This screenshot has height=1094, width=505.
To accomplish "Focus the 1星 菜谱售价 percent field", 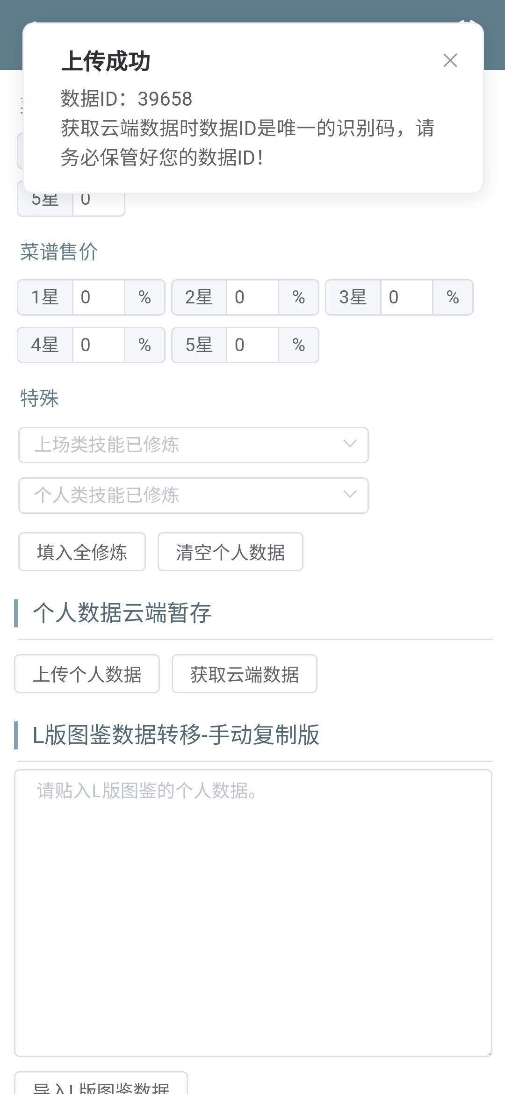I will point(99,297).
